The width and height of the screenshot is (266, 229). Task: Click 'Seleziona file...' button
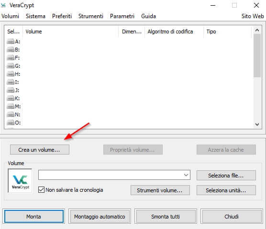click(x=226, y=176)
